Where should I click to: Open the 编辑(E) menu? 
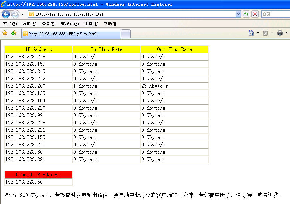(x=29, y=24)
